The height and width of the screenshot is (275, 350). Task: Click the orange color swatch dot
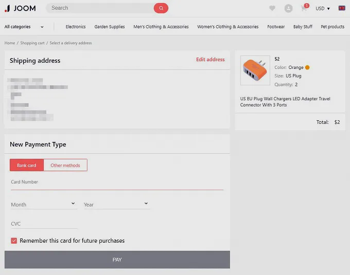tap(307, 67)
